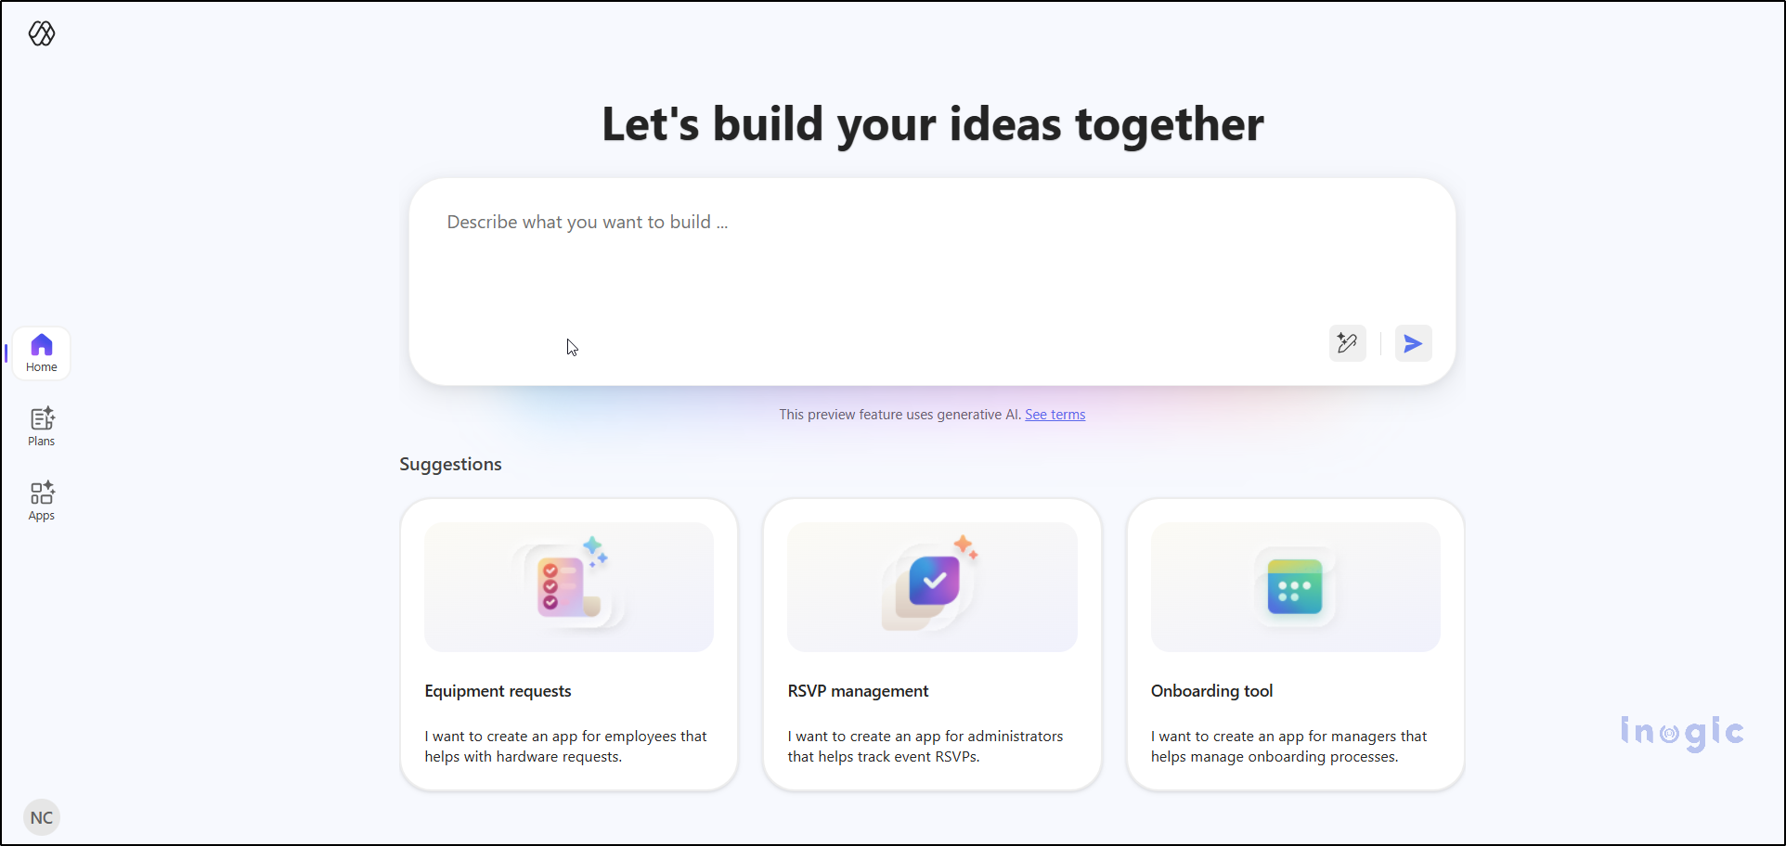Click the improve prompt wand icon
1786x846 pixels.
(1347, 343)
